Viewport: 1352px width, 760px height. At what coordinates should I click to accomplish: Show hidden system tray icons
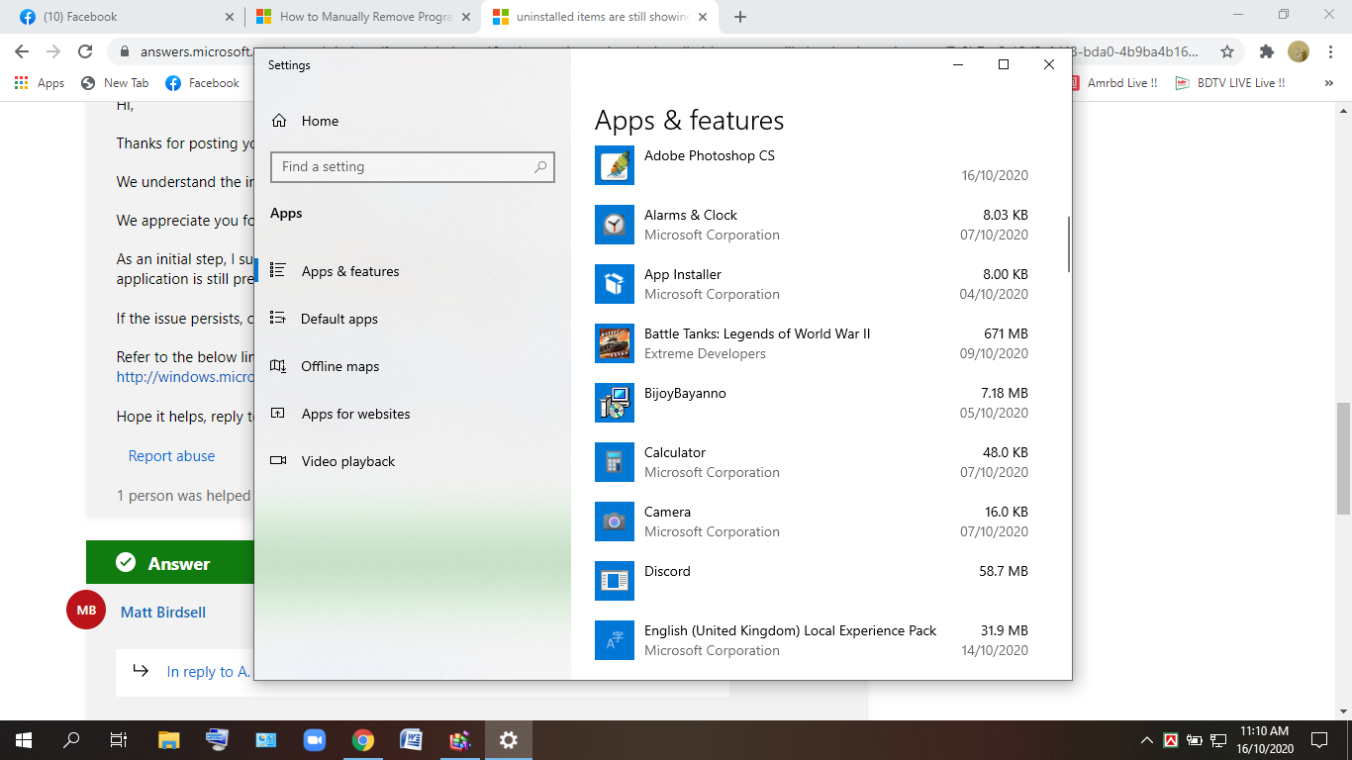coord(1147,740)
